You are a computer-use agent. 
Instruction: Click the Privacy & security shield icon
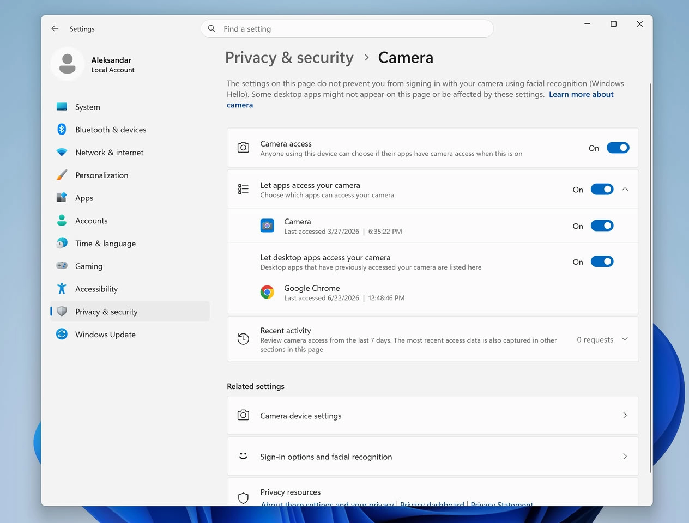click(x=62, y=312)
